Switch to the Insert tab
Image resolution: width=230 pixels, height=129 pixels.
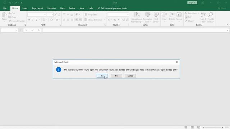[x=25, y=8]
